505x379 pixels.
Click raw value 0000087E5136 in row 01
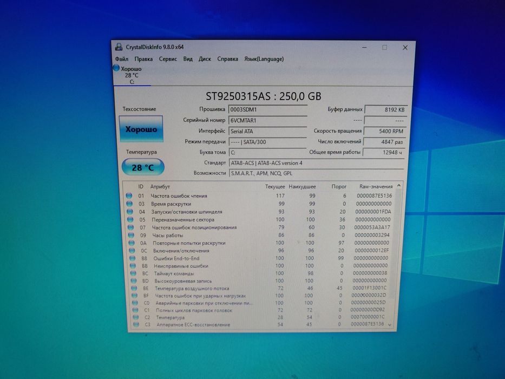374,195
